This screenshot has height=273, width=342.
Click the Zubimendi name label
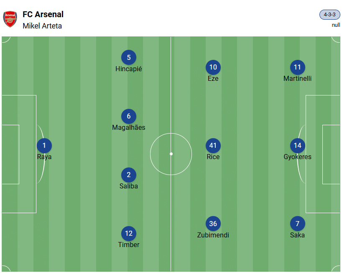coord(213,235)
